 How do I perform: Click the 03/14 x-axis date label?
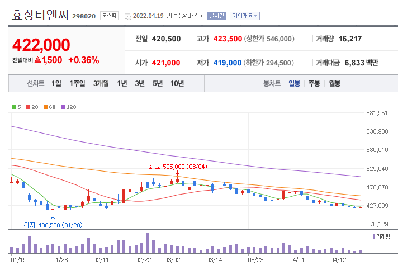(x=214, y=260)
